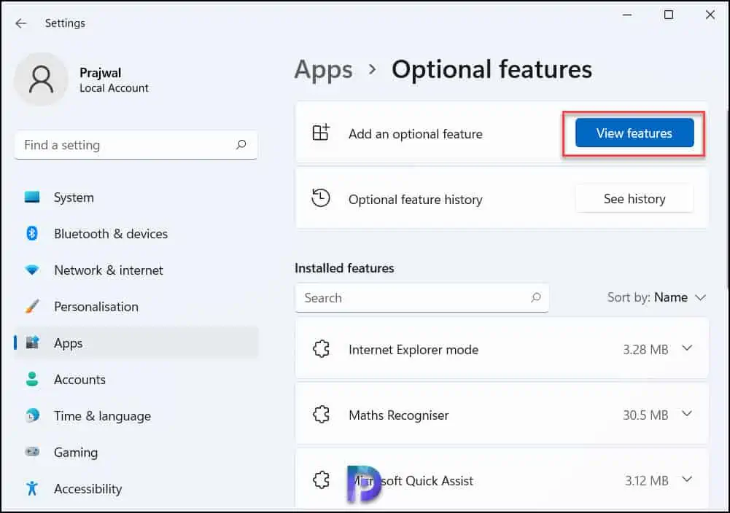Click the 3.12 MB size value
The image size is (730, 513).
(646, 480)
